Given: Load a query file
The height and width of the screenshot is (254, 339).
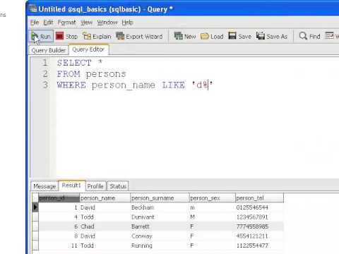Looking at the screenshot, I should (212, 36).
